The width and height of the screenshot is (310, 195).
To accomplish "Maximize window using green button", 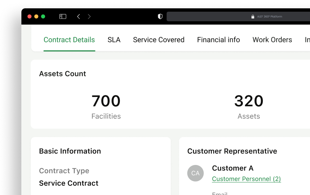I will (43, 17).
